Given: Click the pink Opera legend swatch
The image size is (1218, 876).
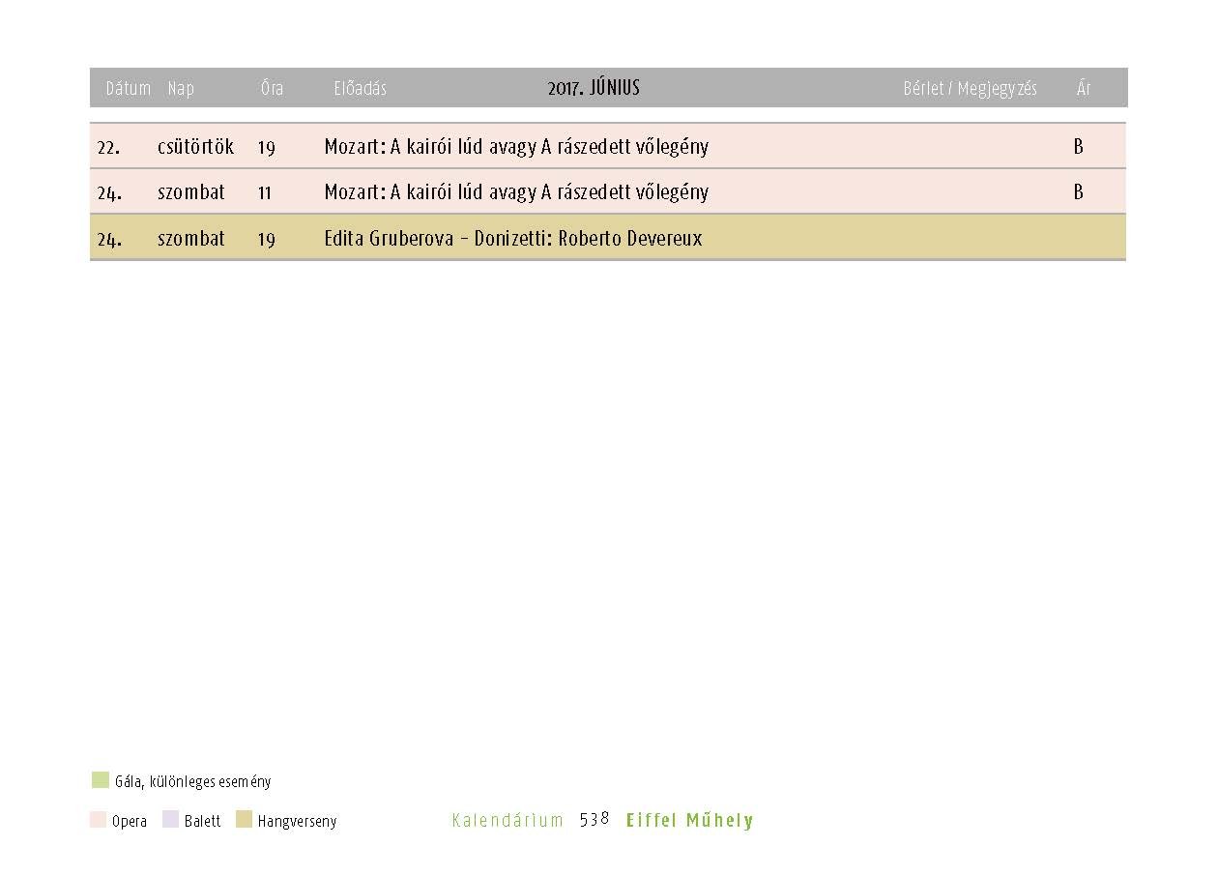Looking at the screenshot, I should 98,820.
